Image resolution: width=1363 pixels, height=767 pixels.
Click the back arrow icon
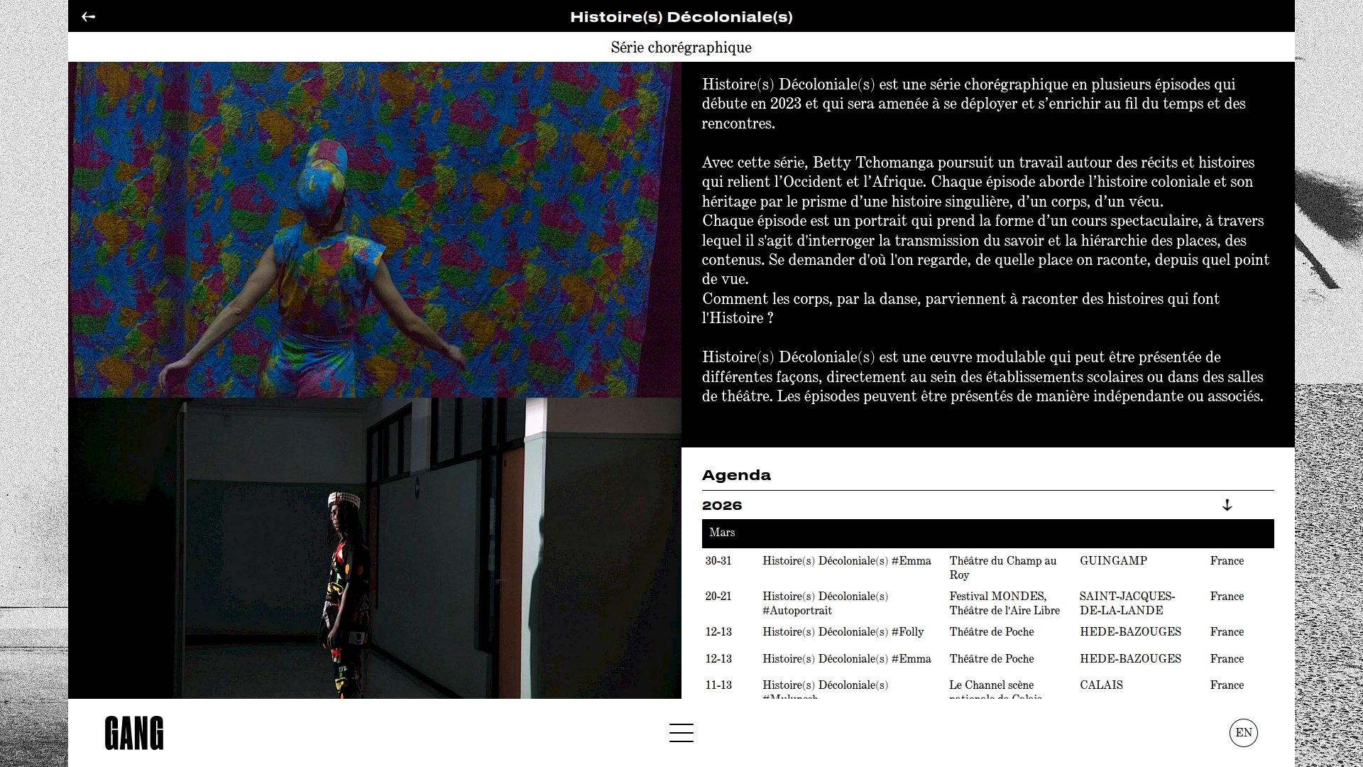click(x=88, y=16)
